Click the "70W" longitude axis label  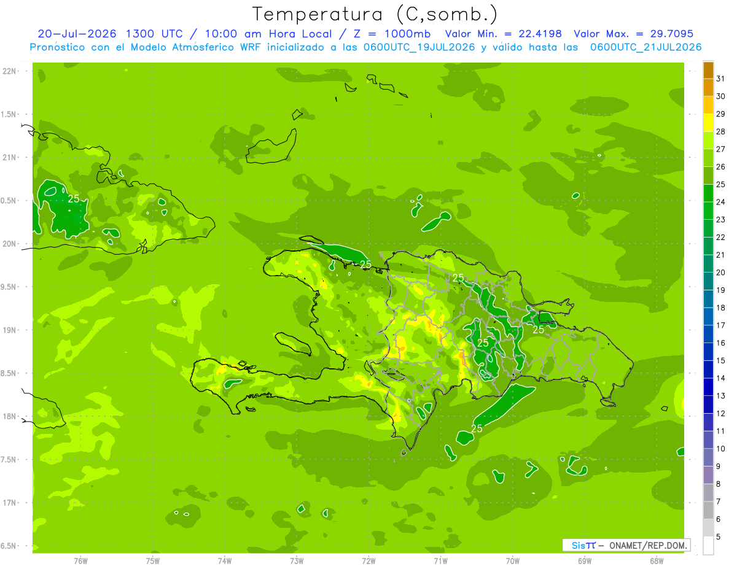pyautogui.click(x=512, y=560)
